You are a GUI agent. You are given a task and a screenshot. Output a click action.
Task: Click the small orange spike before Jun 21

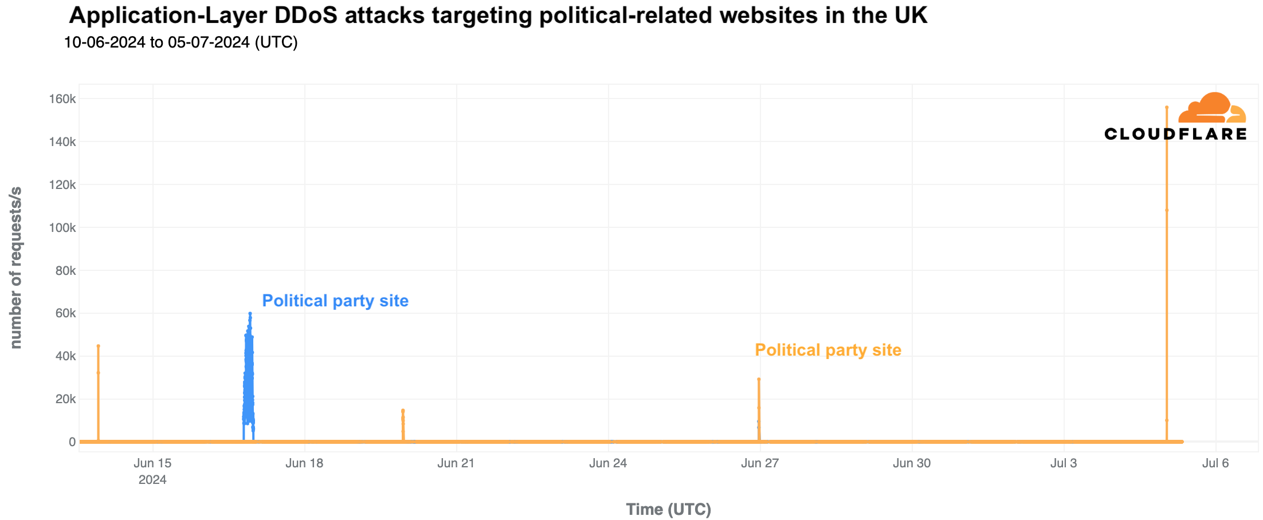403,411
